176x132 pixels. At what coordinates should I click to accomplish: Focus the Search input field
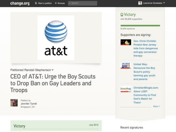coord(82,3)
